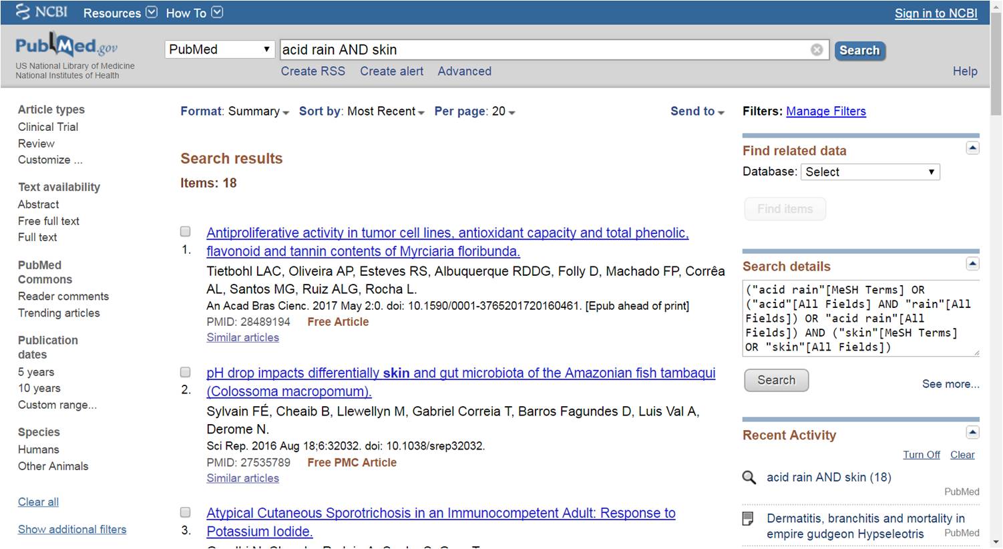Check the box for result 1
Screen dimensions: 1003x549
(186, 232)
